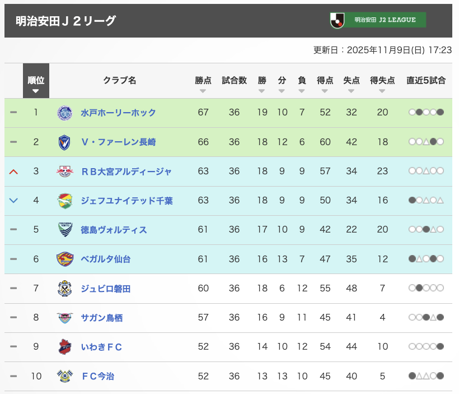This screenshot has height=394, width=459.
Task: Open the ジュビロ磐田 team link
Action: (x=106, y=289)
